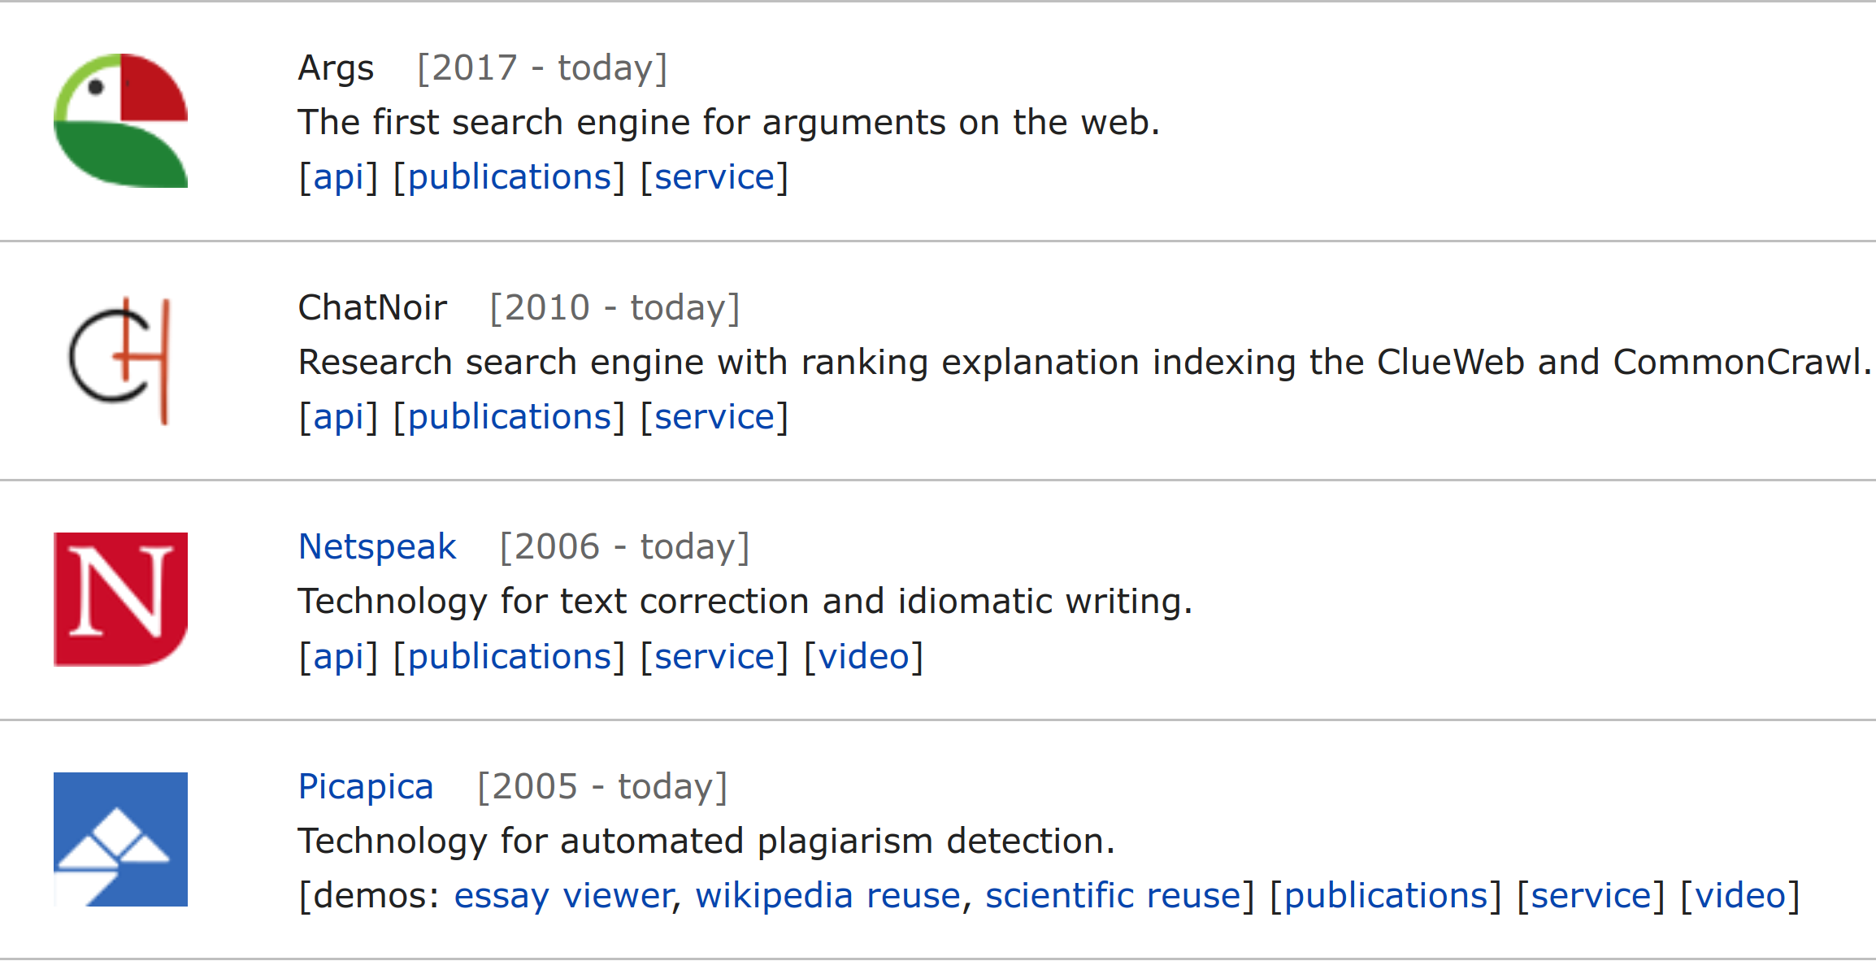Open Picapica wikipedia reuse demo
The height and width of the screenshot is (961, 1876).
[x=827, y=896]
